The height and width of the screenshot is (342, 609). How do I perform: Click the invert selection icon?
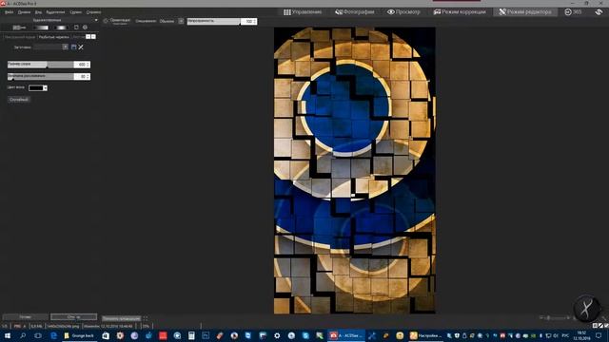[76, 28]
